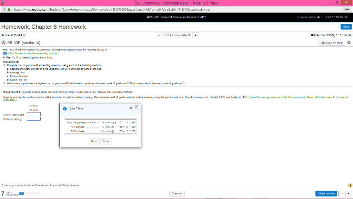Click 'b. Average cost' requirement line

tap(16, 73)
